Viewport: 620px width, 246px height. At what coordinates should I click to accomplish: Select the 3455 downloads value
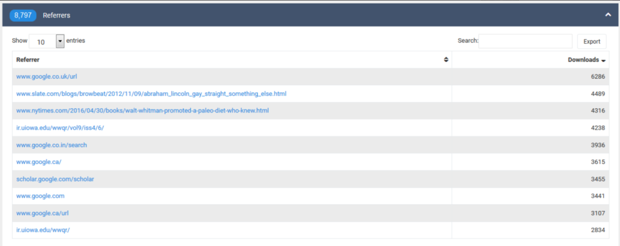(598, 179)
